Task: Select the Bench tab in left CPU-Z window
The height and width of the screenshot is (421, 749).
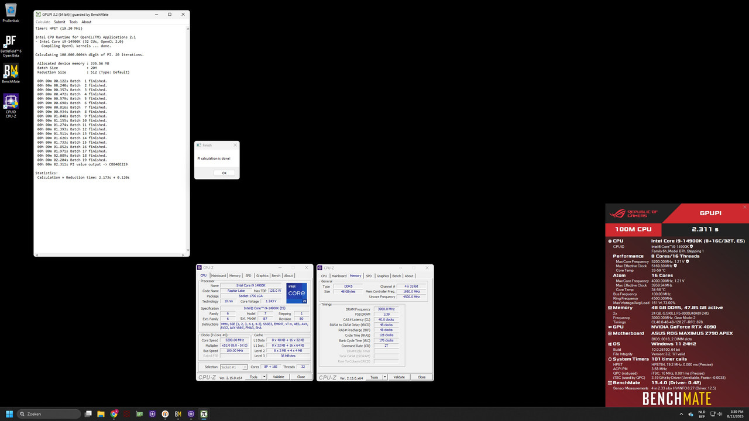Action: coord(276,275)
